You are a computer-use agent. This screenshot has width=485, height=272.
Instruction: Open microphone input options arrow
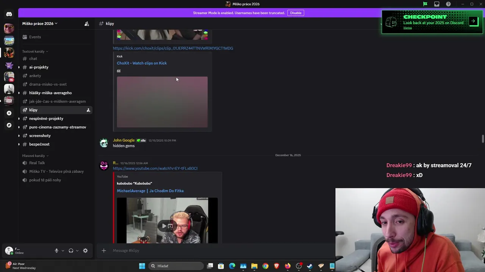(x=63, y=250)
